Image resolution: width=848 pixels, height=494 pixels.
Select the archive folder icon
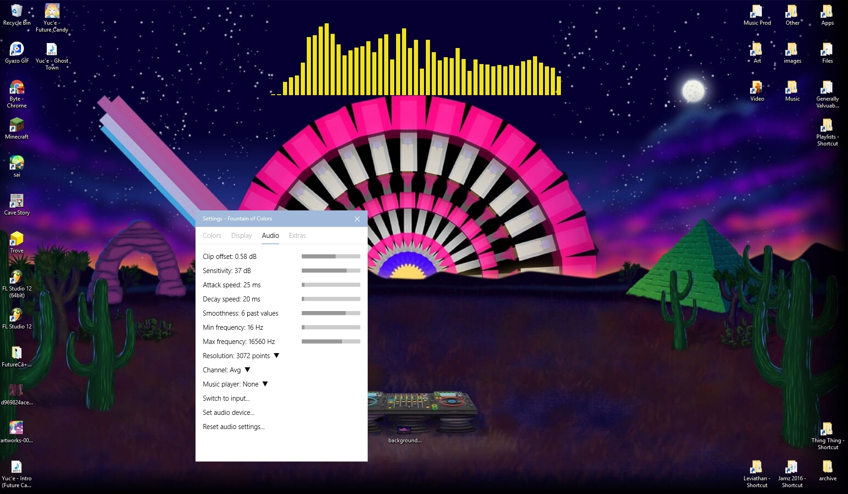coord(827,470)
